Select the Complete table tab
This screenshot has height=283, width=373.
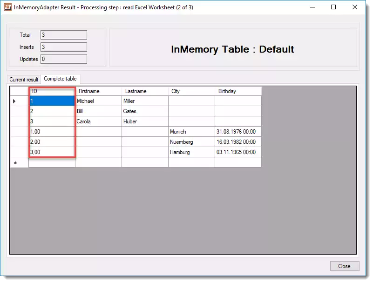pyautogui.click(x=61, y=79)
